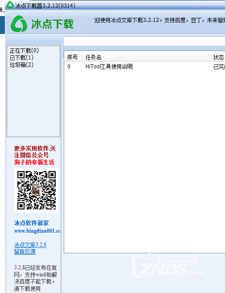Open 垃圾箱(2) trash list
225x293 pixels.
pos(22,65)
